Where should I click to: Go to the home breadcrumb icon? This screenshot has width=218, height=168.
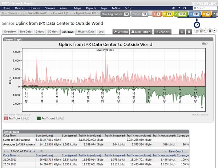(x=3, y=13)
